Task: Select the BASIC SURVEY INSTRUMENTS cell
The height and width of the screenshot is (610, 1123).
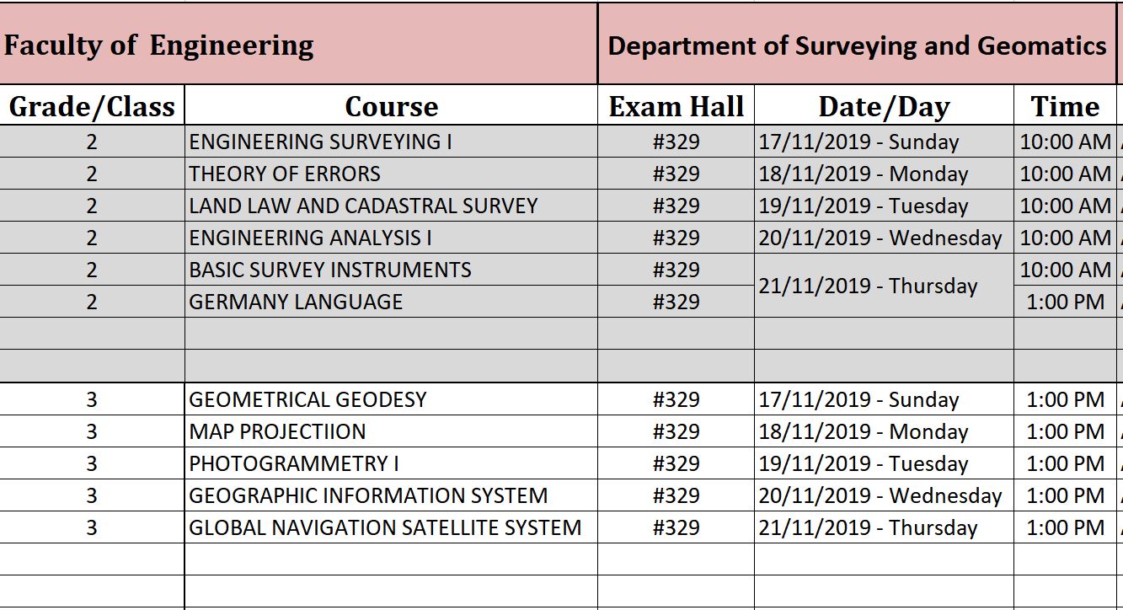Action: click(x=330, y=270)
